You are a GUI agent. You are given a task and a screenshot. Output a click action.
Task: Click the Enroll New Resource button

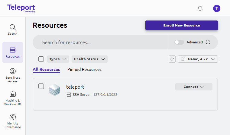tap(181, 25)
